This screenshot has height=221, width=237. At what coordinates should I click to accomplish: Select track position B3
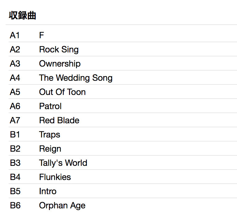point(15,163)
